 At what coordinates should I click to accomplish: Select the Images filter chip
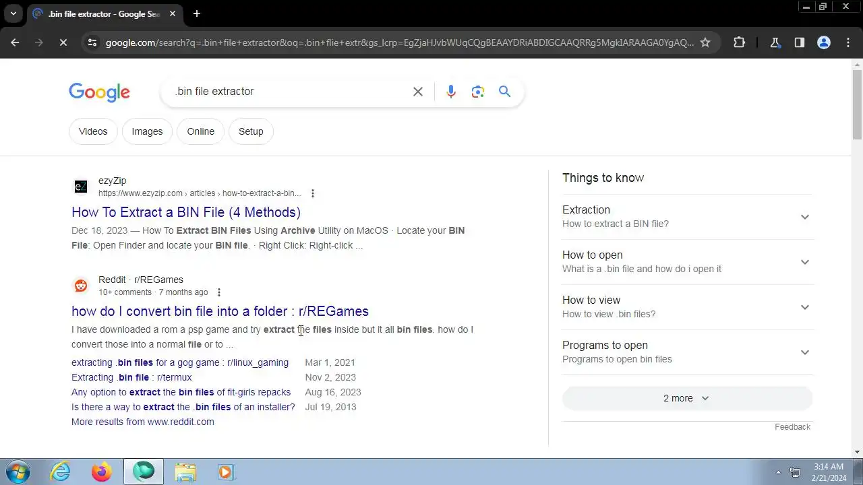pyautogui.click(x=147, y=131)
